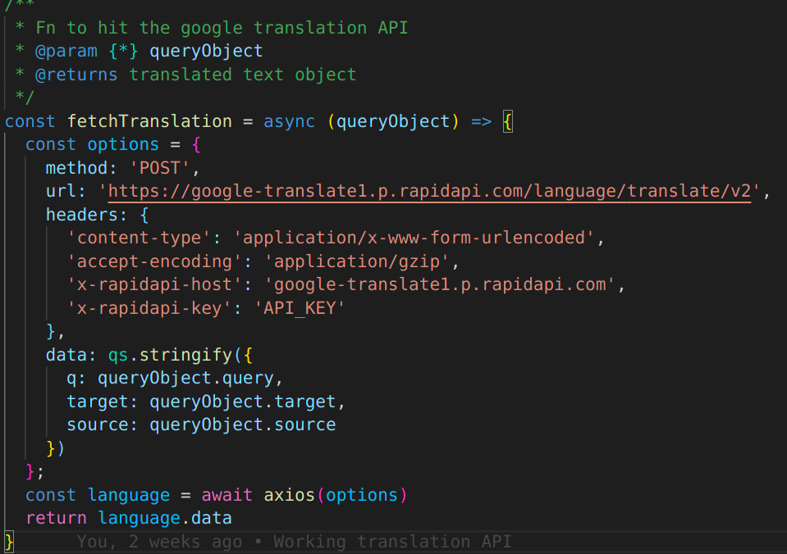Viewport: 787px width, 554px height.
Task: Click the await keyword
Action: click(226, 495)
